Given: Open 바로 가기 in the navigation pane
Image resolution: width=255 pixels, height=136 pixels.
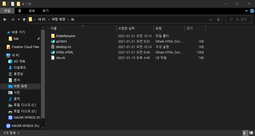Looking at the screenshot, I should pyautogui.click(x=18, y=32).
